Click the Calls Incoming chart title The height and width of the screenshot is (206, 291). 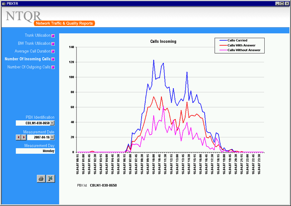(x=163, y=42)
